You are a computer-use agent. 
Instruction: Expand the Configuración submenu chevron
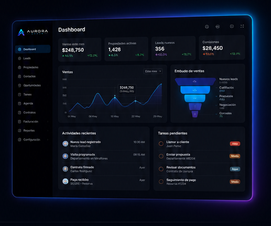coord(48,140)
